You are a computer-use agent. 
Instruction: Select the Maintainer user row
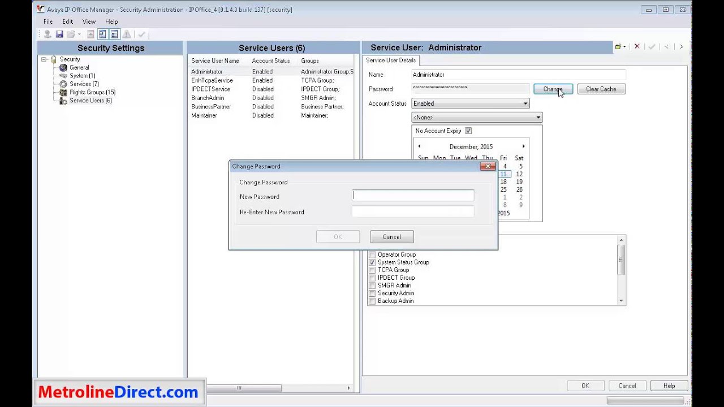tap(273, 115)
